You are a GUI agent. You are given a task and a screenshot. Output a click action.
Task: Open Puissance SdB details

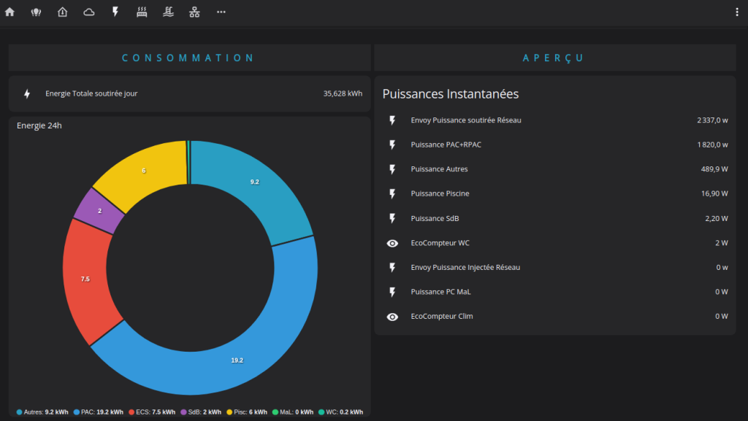(555, 219)
